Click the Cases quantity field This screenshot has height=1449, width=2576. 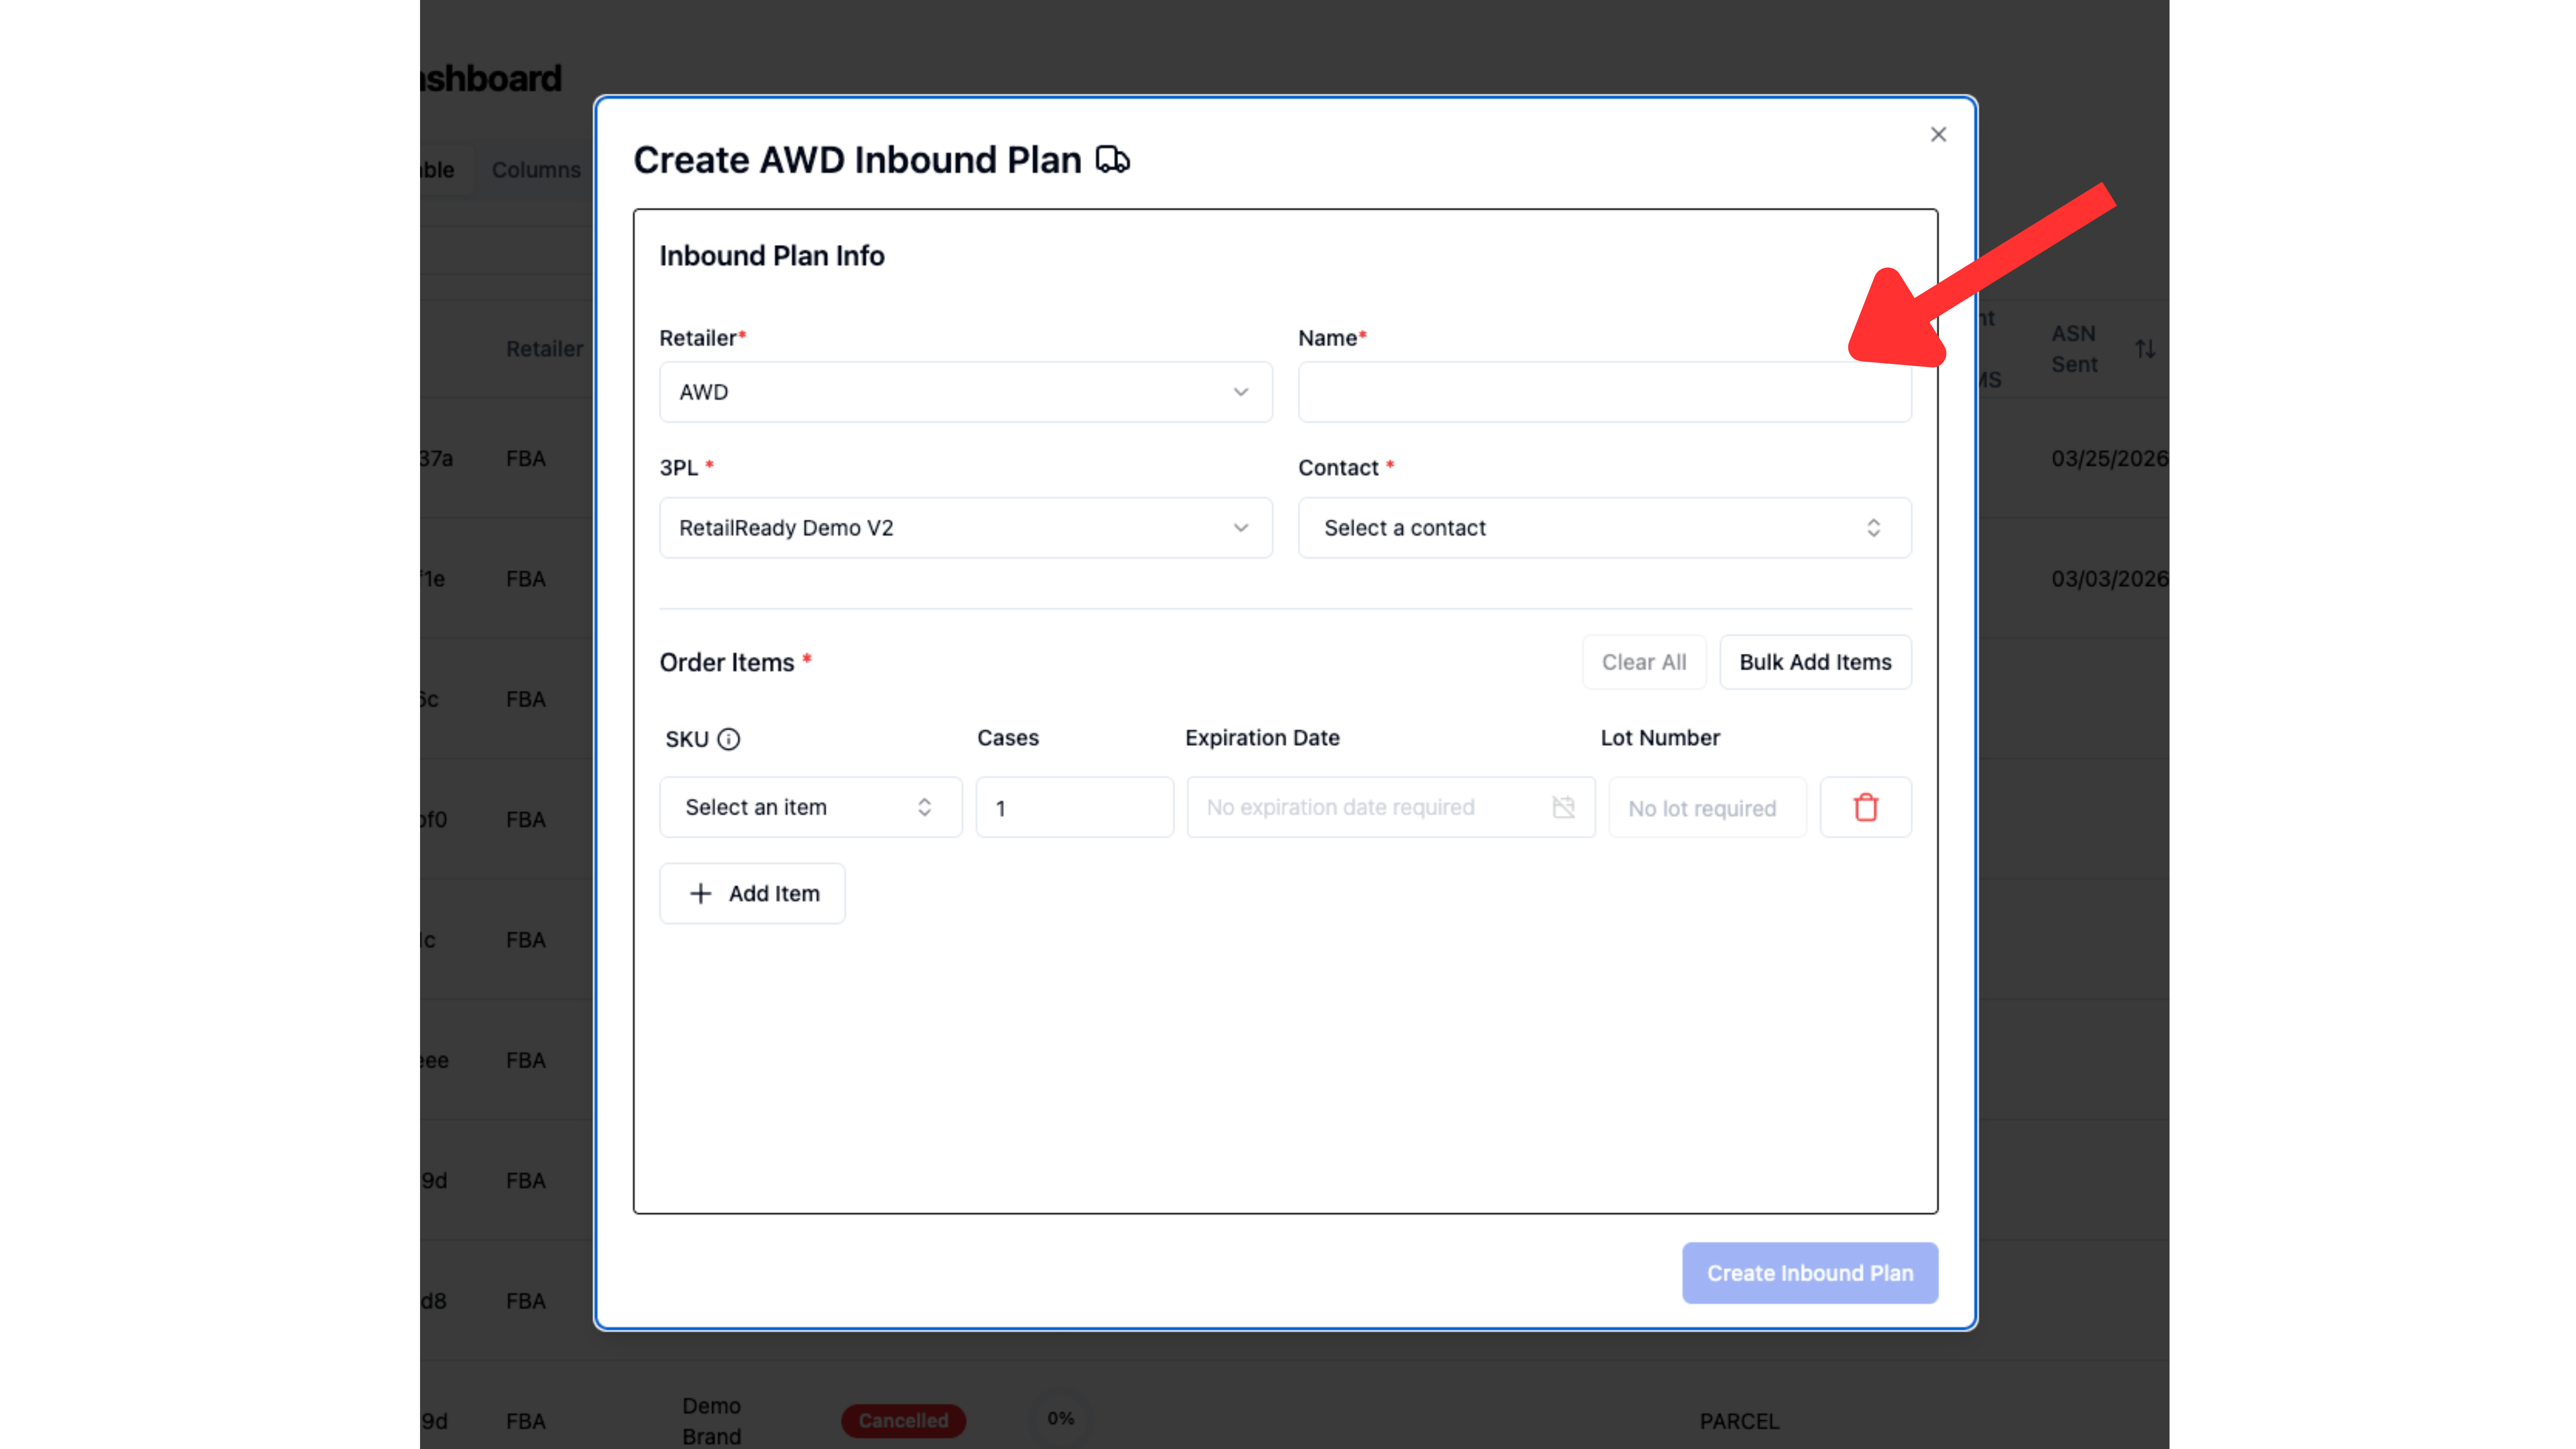1074,807
